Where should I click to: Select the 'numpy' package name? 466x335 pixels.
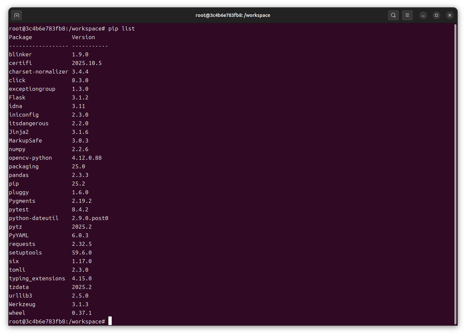click(x=17, y=149)
